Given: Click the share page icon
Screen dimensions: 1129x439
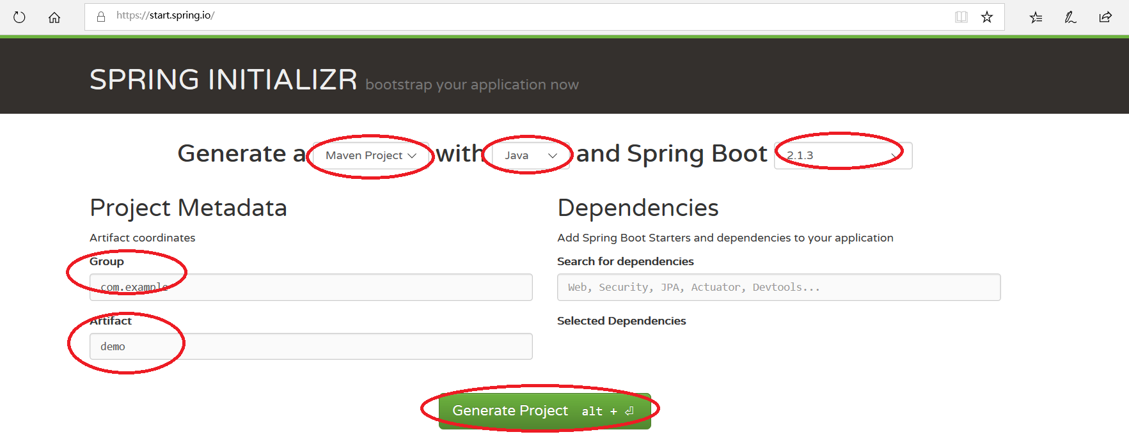Looking at the screenshot, I should [1105, 17].
